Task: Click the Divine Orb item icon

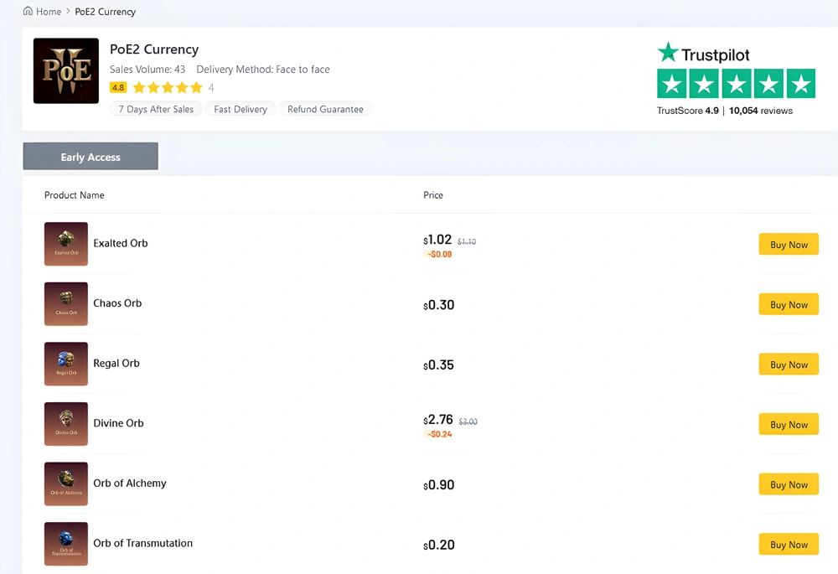Action: click(66, 424)
